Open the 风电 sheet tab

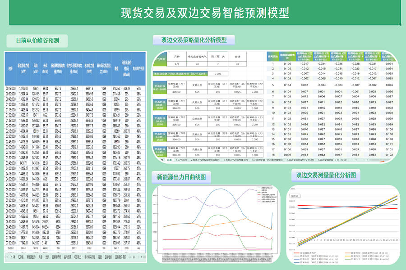pos(40,256)
